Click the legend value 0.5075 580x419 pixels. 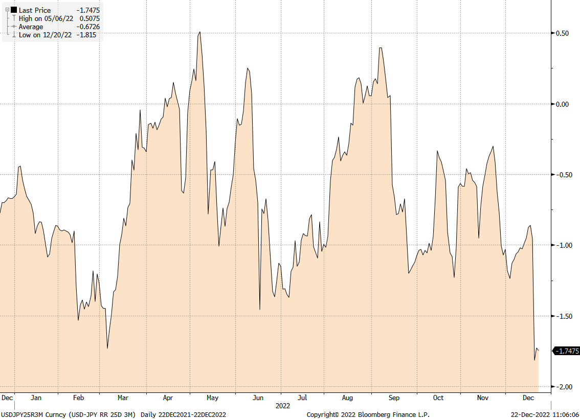coord(90,18)
